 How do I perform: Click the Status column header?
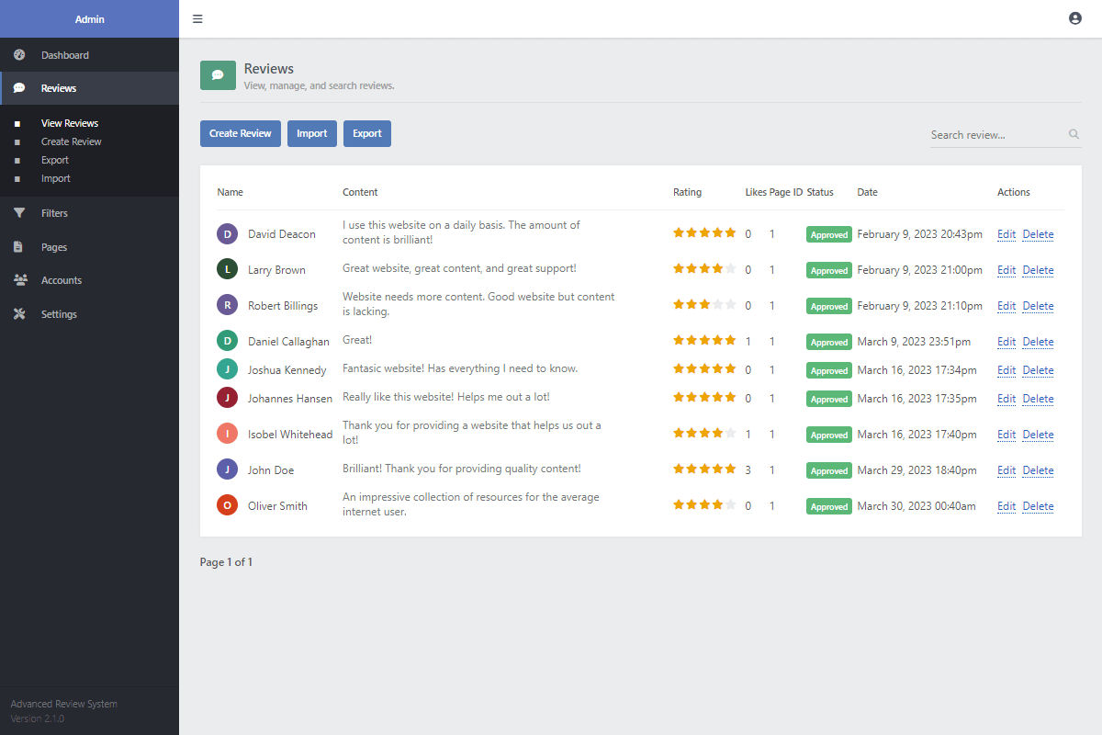click(820, 192)
